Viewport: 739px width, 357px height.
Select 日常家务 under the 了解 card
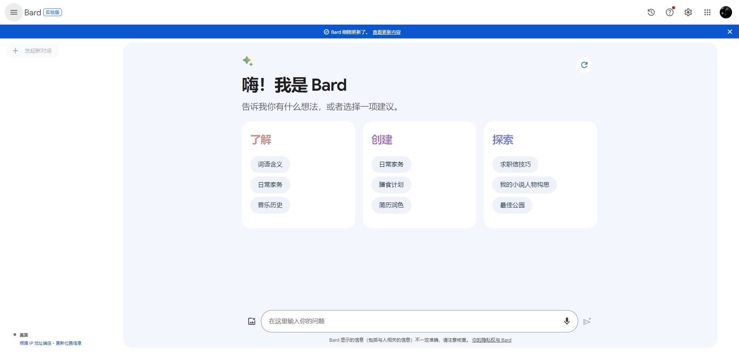point(270,185)
